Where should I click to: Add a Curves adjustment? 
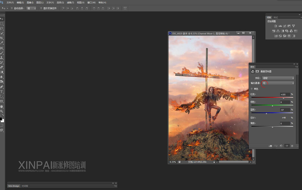pyautogui.click(x=285, y=26)
